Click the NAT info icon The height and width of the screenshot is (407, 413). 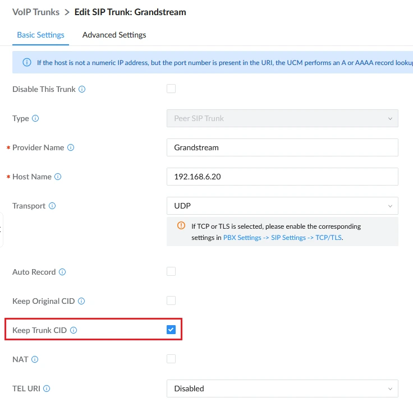coord(35,359)
